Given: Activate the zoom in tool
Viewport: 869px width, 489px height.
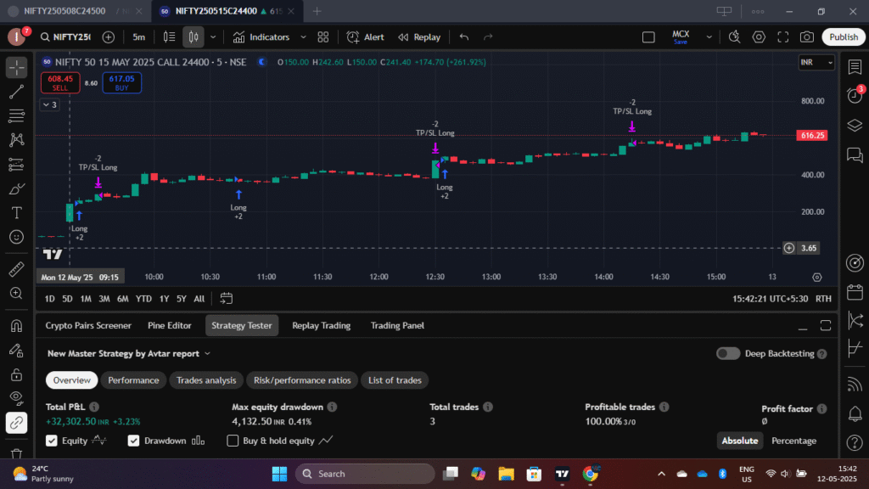Looking at the screenshot, I should pos(17,293).
